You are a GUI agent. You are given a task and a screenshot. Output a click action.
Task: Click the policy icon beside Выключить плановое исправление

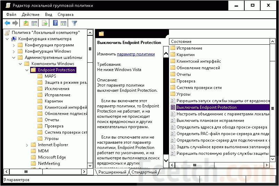[173, 121]
